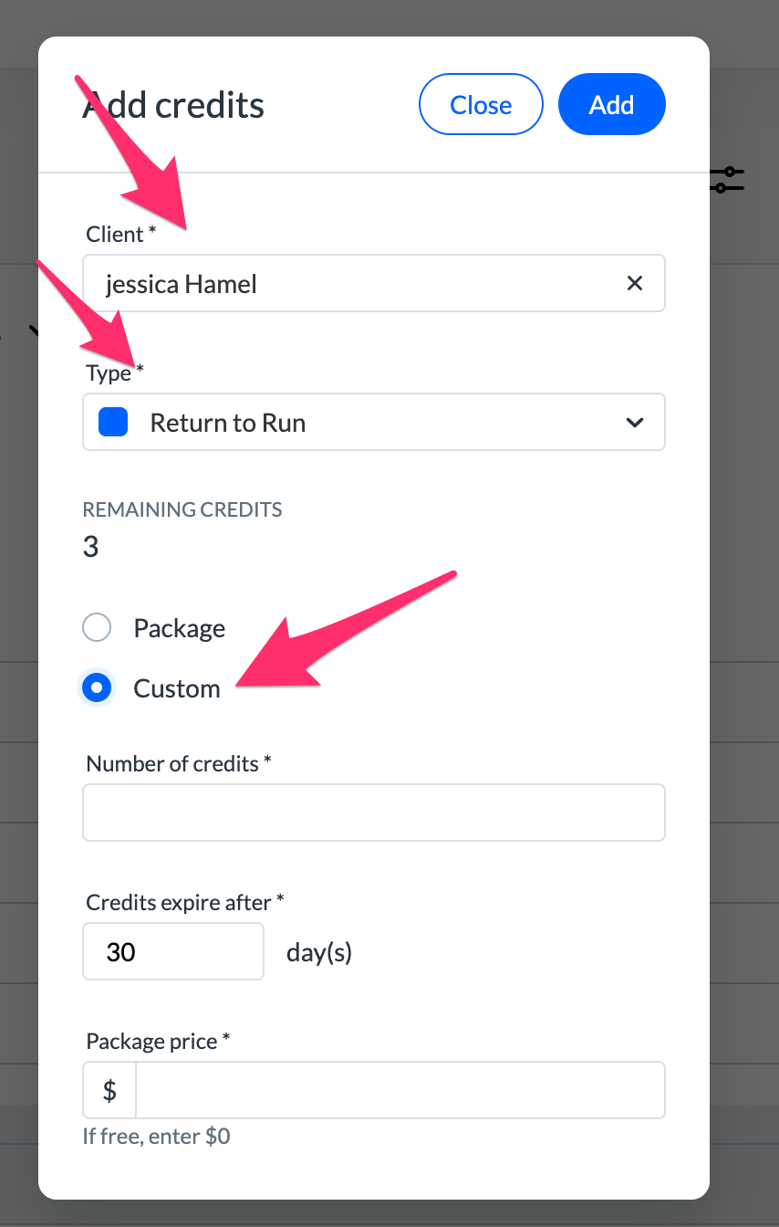Click the Close button in dialog
This screenshot has width=779, height=1227.
481,104
